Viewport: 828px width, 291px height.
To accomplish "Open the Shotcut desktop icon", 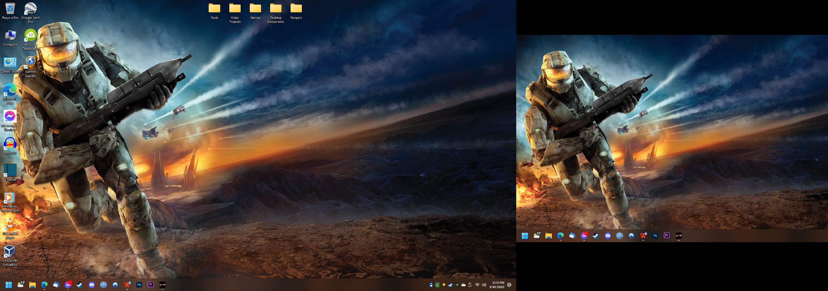I will tap(10, 170).
